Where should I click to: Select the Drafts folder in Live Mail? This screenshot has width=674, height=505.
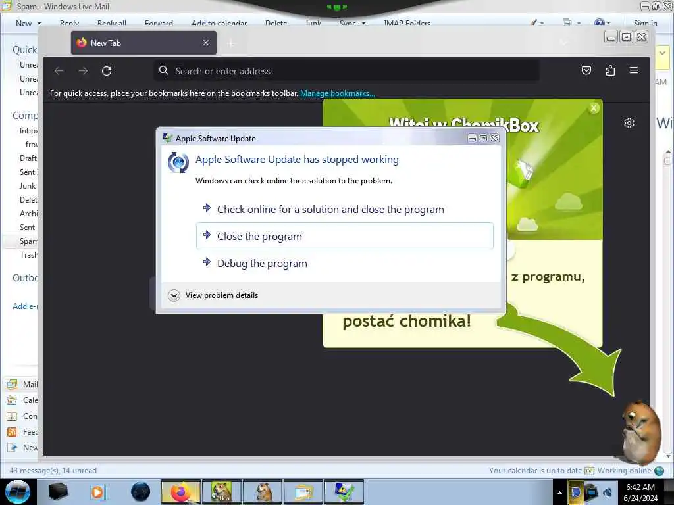[28, 158]
